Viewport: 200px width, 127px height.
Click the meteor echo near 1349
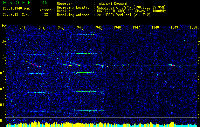172,65
